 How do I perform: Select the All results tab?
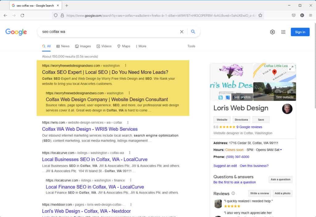46,46
